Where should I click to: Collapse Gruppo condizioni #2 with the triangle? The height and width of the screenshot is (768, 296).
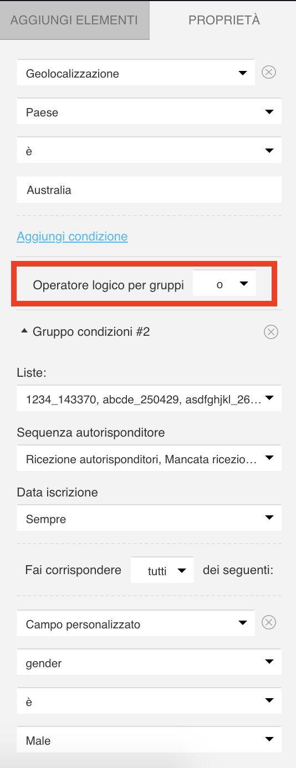point(24,331)
